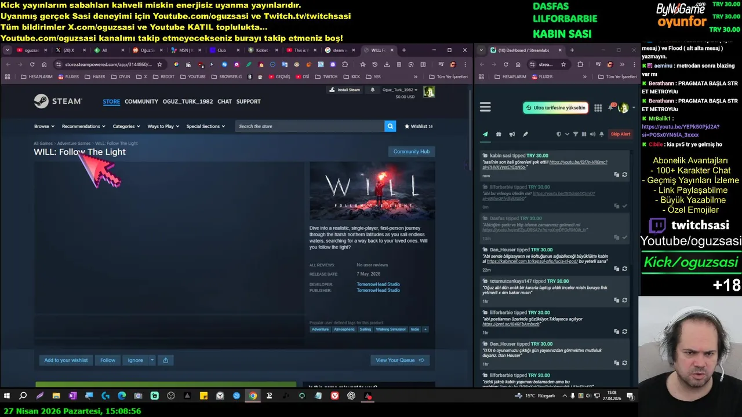The width and height of the screenshot is (742, 417).
Task: Click the magnifier search button in Steam store
Action: coord(390,126)
